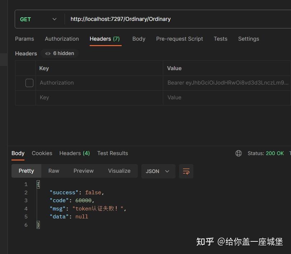The width and height of the screenshot is (291, 254).
Task: Click the "code": 60000 line
Action: click(x=72, y=200)
